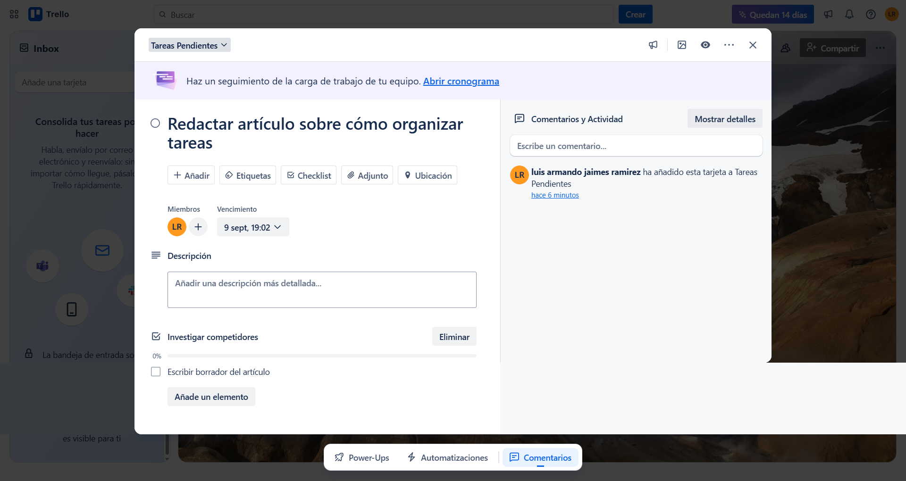
Task: Click the plus icon to add member
Action: coord(198,227)
